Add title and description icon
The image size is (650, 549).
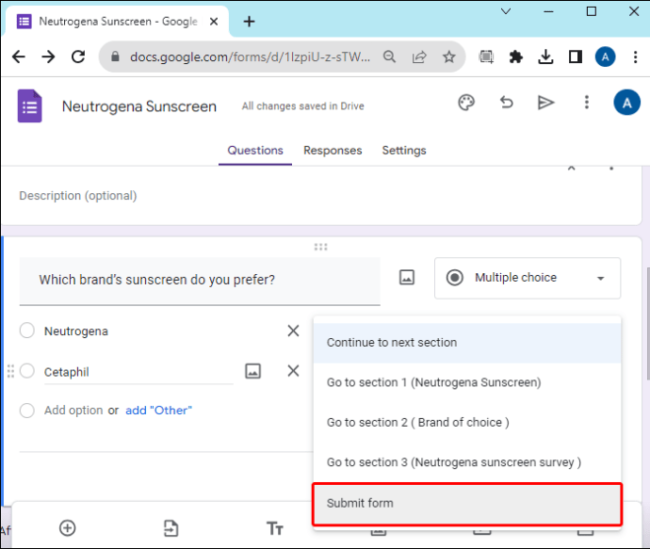click(274, 528)
